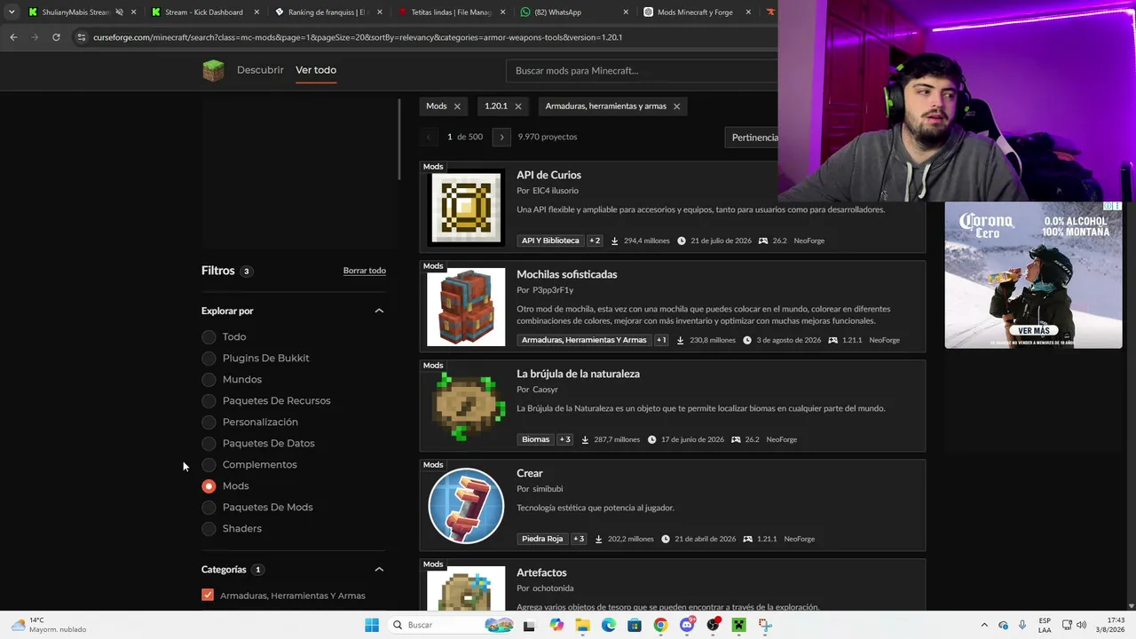The image size is (1136, 639).
Task: Click VER MÁS on the Corona Cero ad
Action: pos(1033,331)
